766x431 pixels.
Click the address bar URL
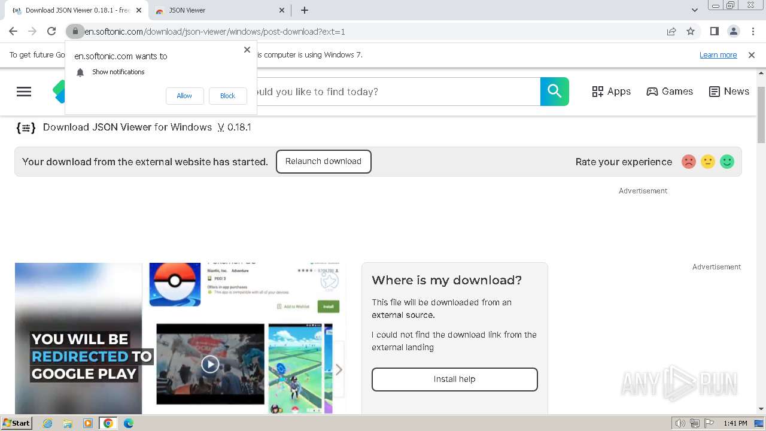click(x=215, y=32)
